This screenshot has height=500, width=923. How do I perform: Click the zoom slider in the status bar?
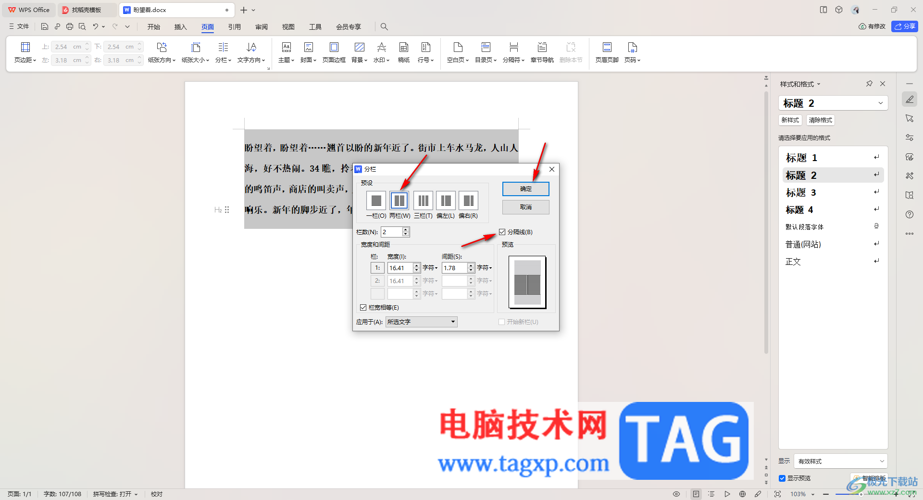click(x=861, y=494)
